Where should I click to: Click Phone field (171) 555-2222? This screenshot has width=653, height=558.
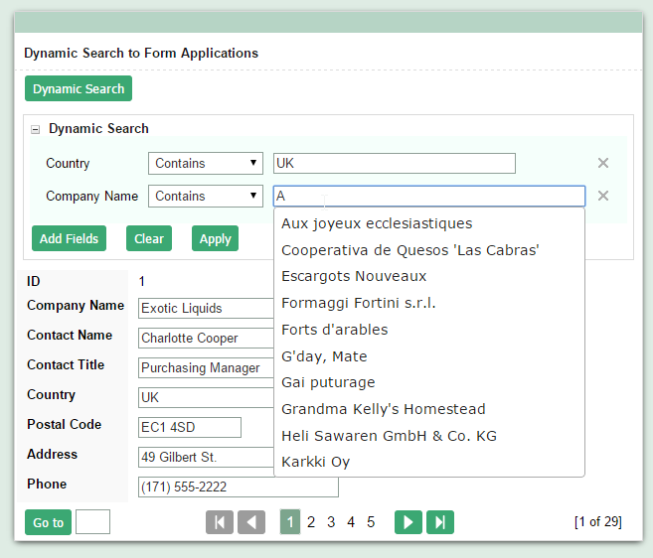pyautogui.click(x=239, y=487)
